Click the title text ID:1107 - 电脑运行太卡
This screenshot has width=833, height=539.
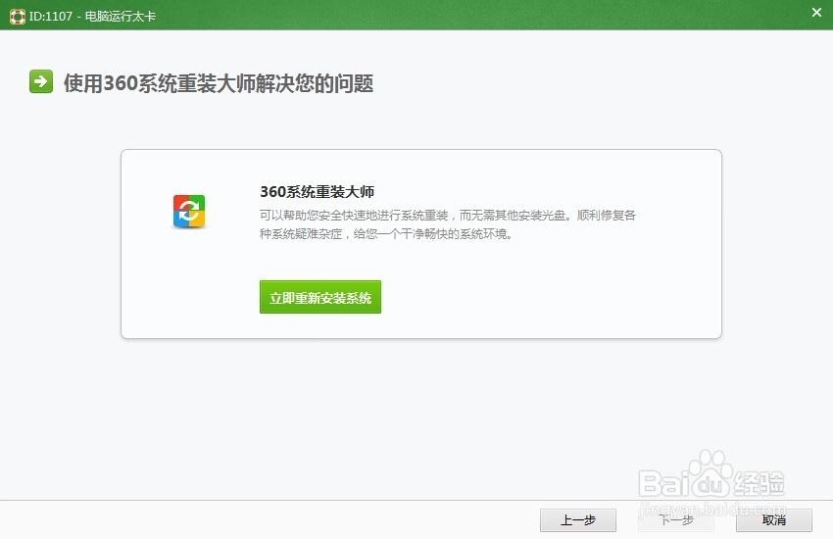click(92, 17)
